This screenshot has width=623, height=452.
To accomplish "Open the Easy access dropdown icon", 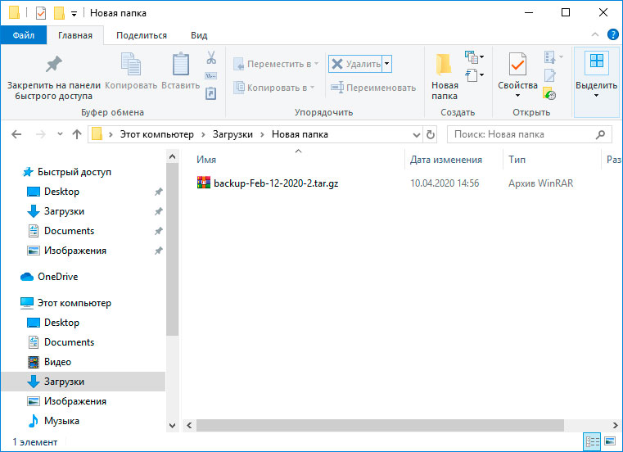I will click(474, 75).
